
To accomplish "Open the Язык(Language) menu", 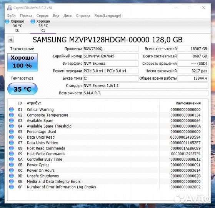I will coord(108,16).
